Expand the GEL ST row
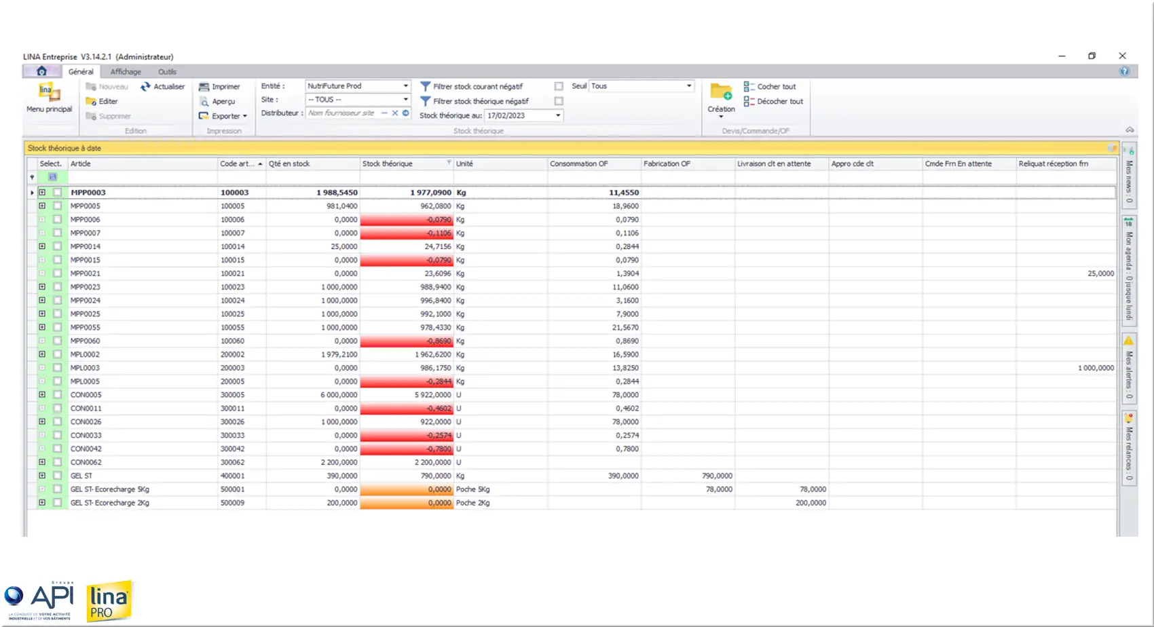This screenshot has width=1154, height=627. tap(42, 476)
